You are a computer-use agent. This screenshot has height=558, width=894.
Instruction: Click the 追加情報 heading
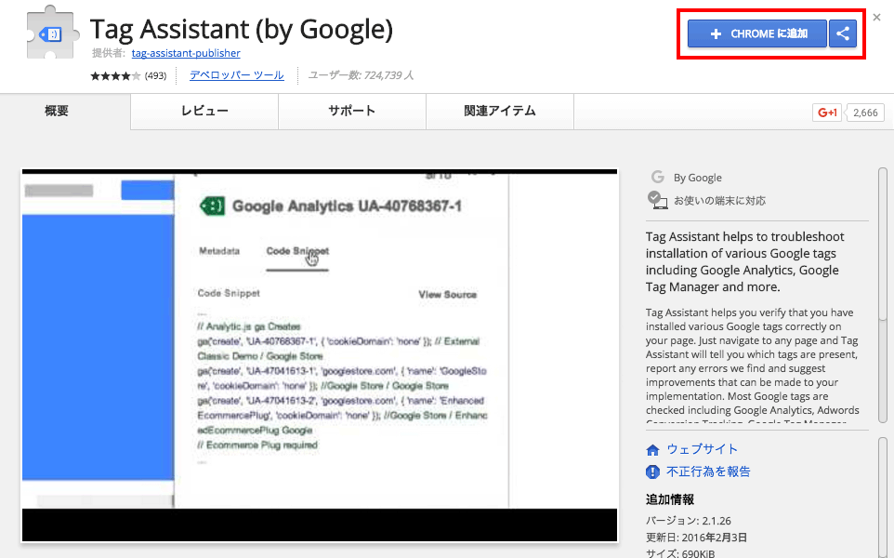670,499
